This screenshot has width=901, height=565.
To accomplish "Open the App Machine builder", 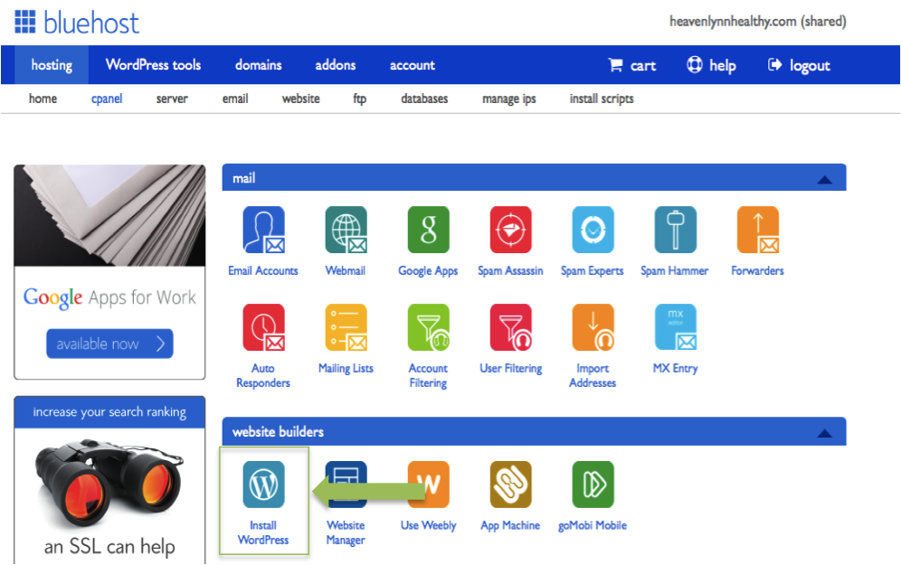I will [510, 485].
